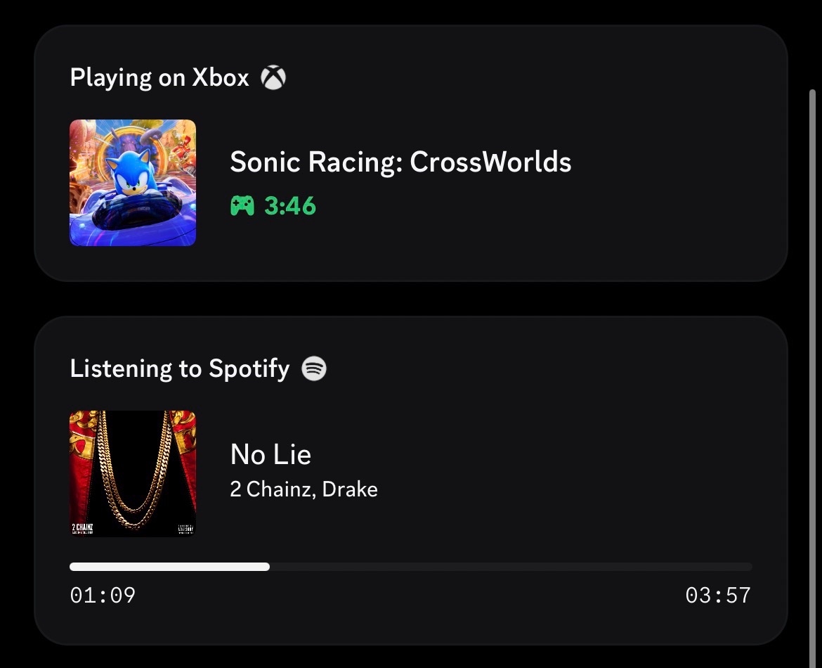Open the No Lie song title
This screenshot has width=822, height=668.
[x=270, y=454]
